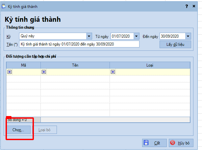Save with the Cất disk button

point(154,143)
